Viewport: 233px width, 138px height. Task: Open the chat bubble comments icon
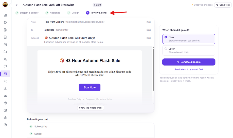[5, 66]
